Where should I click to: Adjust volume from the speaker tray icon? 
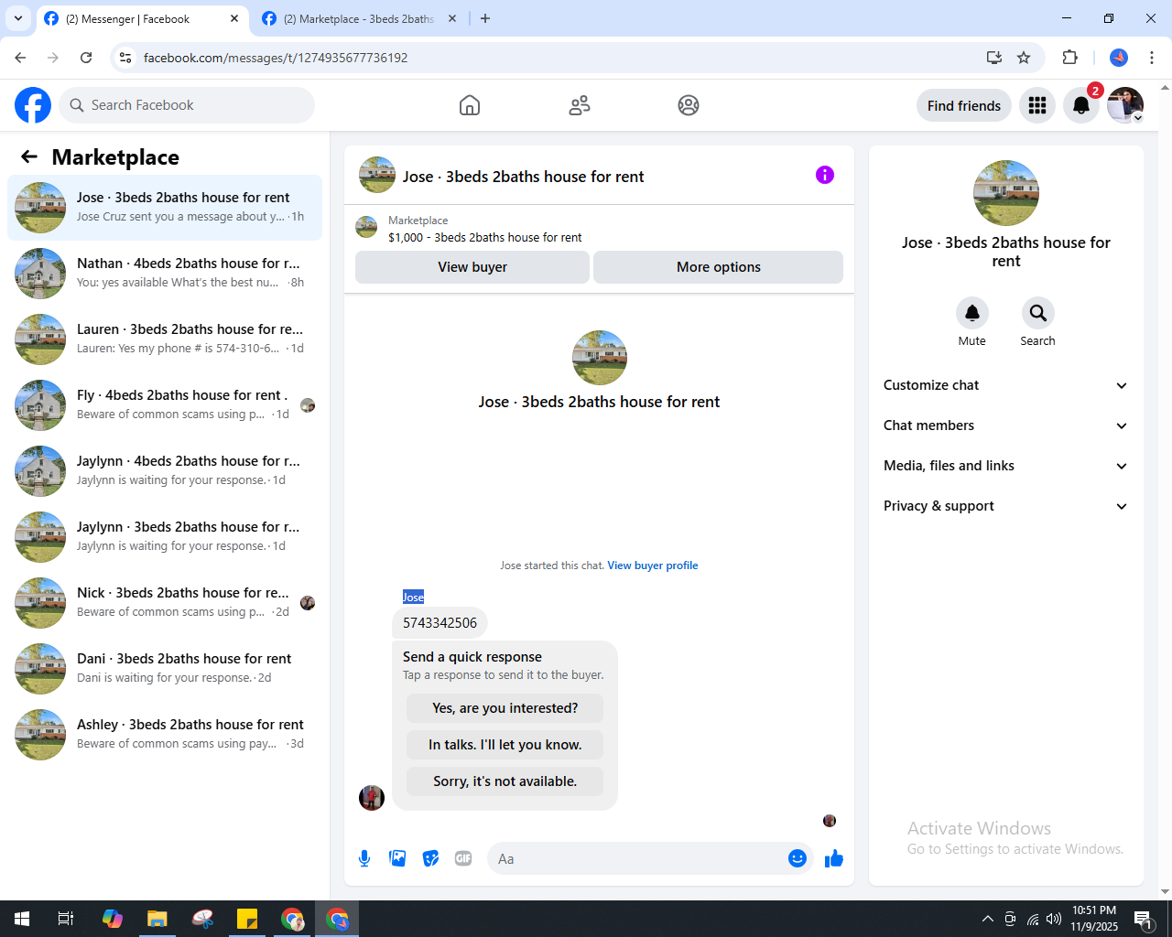point(1054,919)
